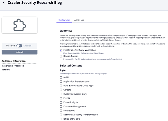This screenshot has height=121, width=168.
Task: Enable Build & Run Secure Cloud Apps topic
Action: (x=61, y=86)
